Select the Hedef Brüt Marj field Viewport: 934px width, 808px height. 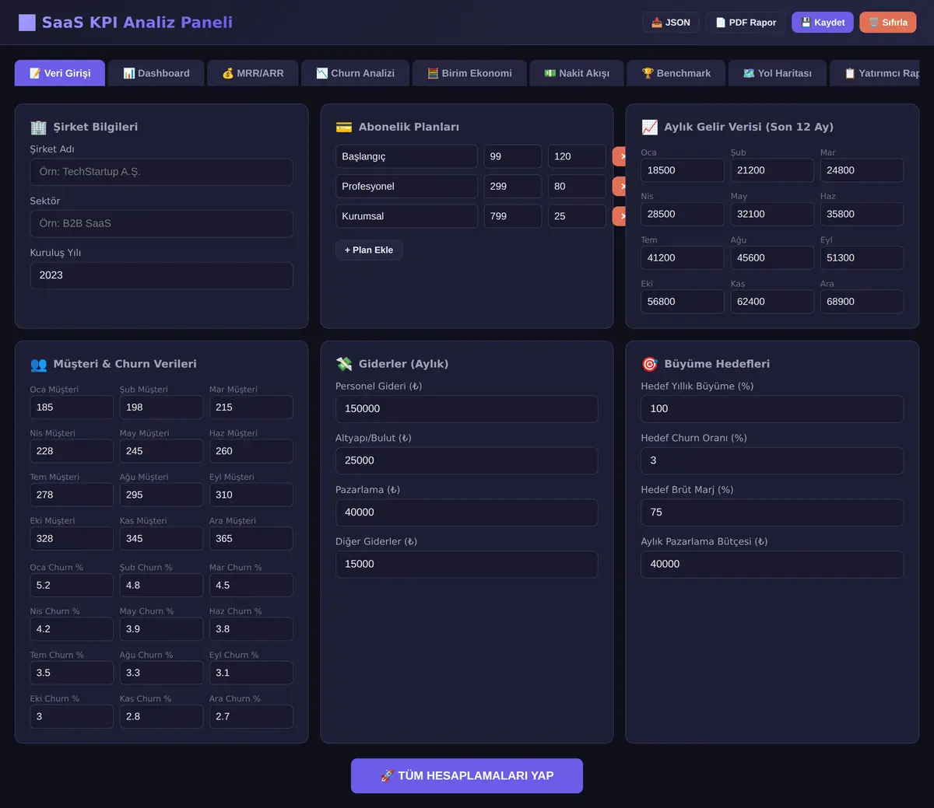click(x=772, y=512)
